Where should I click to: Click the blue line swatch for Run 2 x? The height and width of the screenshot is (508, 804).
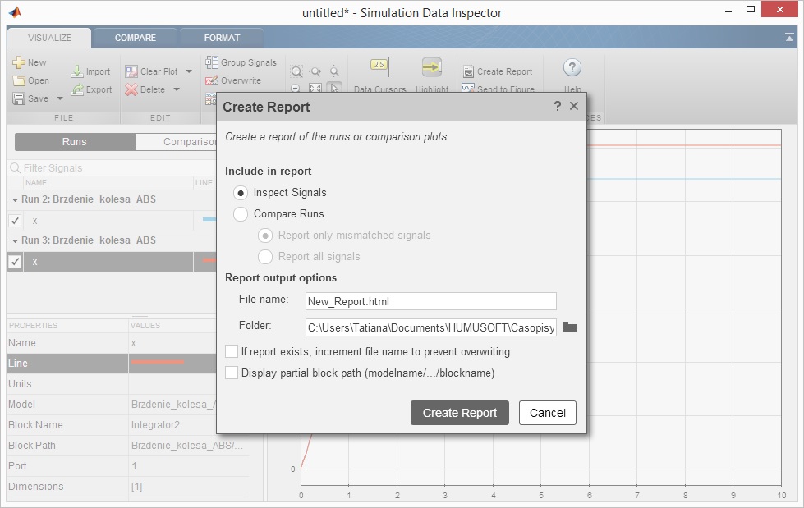click(209, 219)
